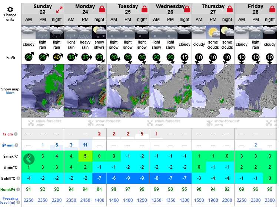This screenshot has height=207, width=279.
Task: Click Tuesday night 25 km/h wind icon
Action: click(142, 58)
